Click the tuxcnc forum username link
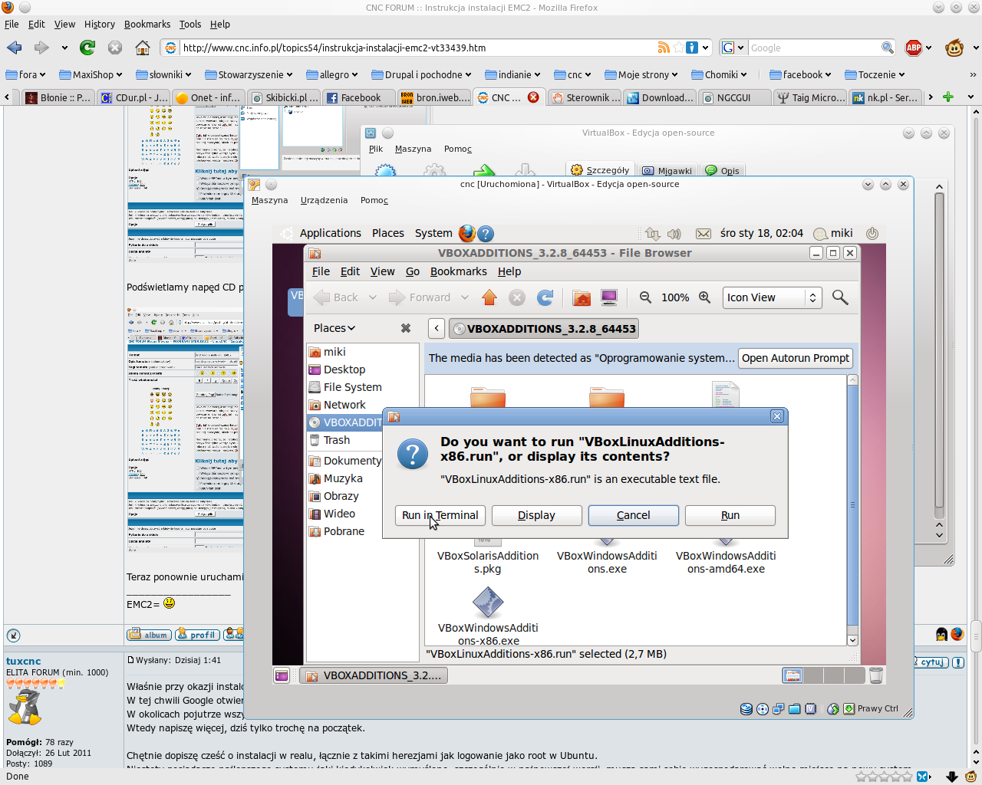 [23, 661]
